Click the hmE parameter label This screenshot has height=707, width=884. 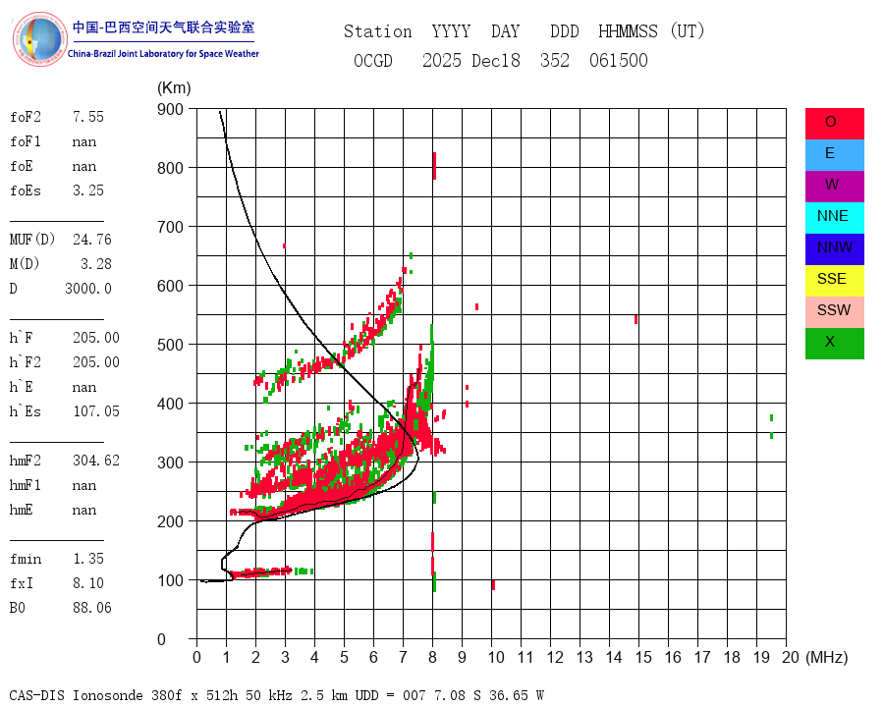tap(22, 510)
